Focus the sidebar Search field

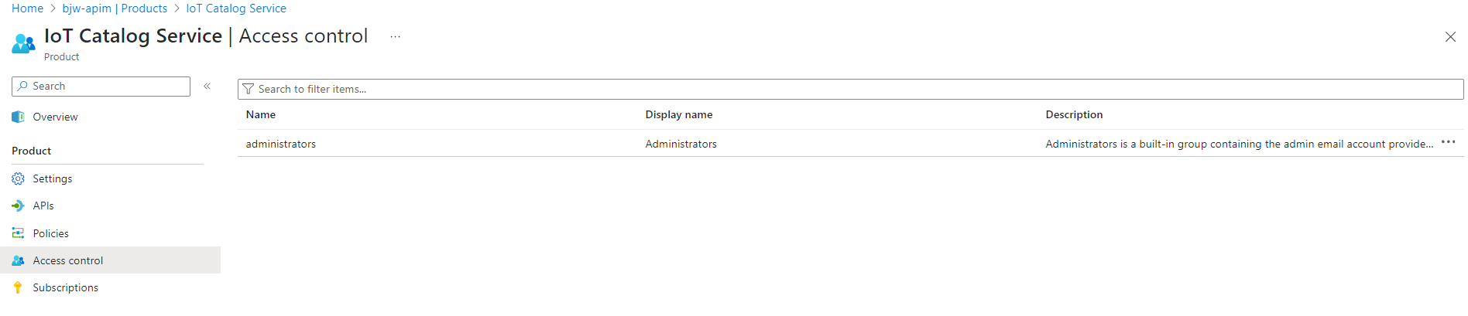pyautogui.click(x=101, y=87)
